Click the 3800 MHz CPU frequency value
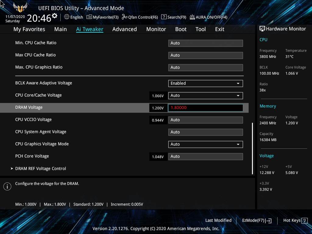312x234 pixels. click(268, 57)
